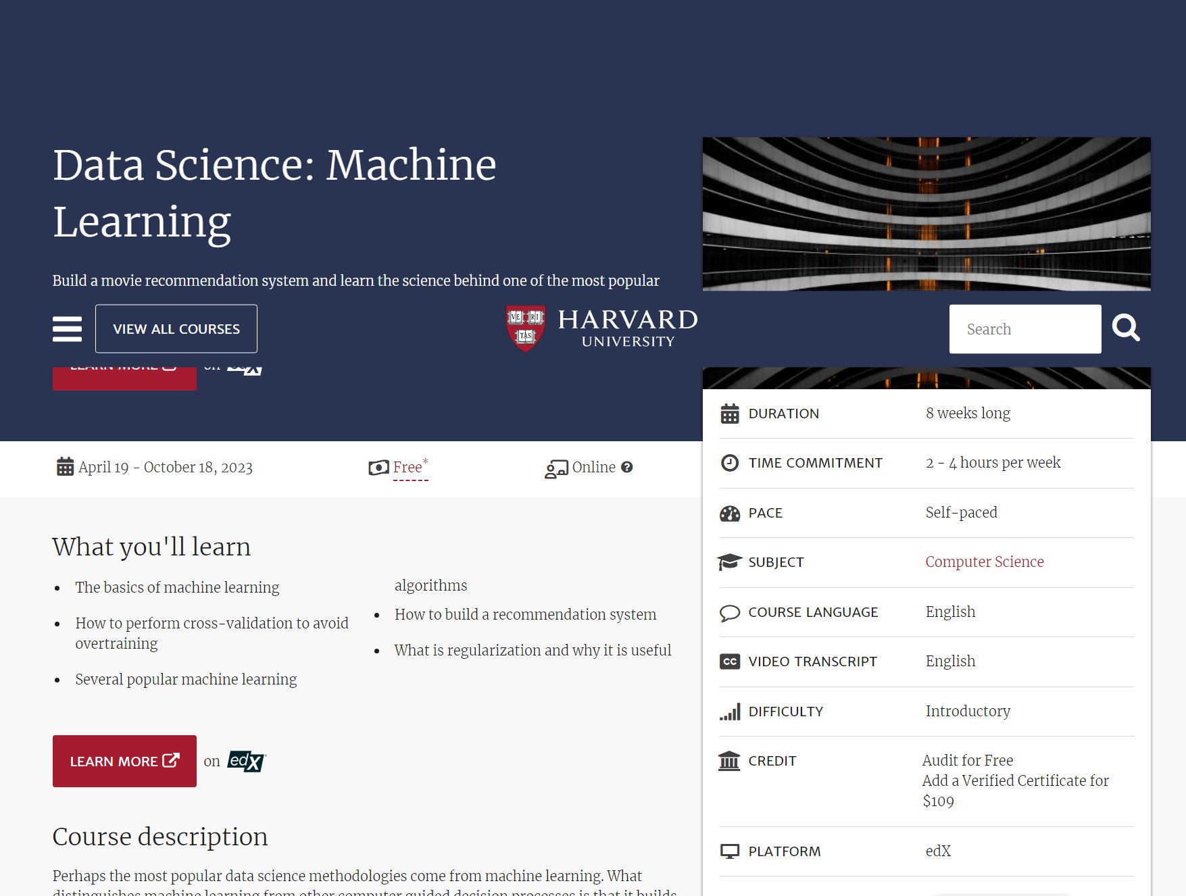This screenshot has height=896, width=1186.
Task: Click the partially hidden Learn More button in header
Action: 124,378
